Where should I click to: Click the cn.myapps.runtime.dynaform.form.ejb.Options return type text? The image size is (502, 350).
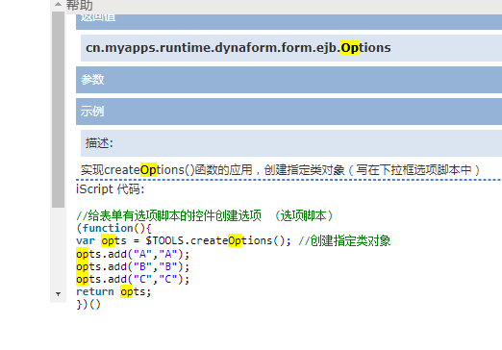point(238,48)
